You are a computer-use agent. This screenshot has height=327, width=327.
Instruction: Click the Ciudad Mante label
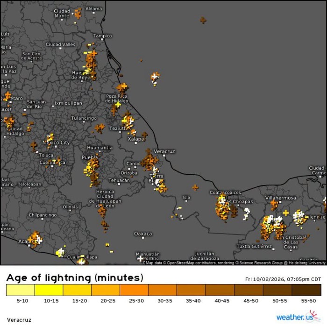(62, 14)
